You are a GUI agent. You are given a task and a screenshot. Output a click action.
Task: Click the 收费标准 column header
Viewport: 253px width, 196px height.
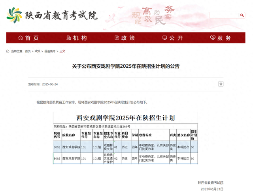pyautogui.click(x=154, y=135)
